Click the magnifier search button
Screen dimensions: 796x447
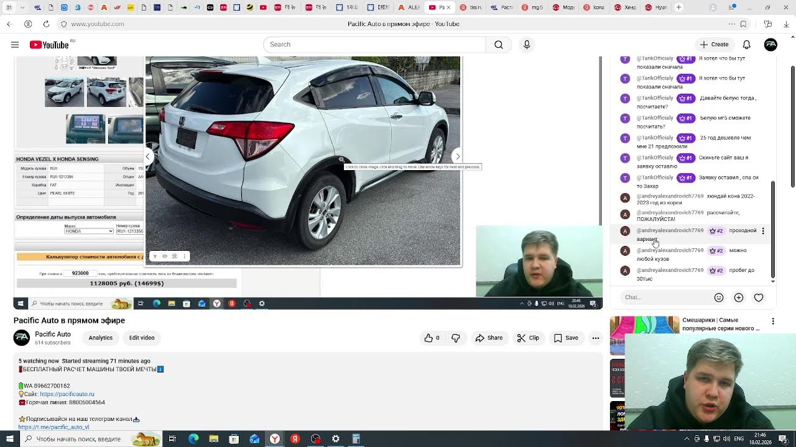click(x=499, y=45)
